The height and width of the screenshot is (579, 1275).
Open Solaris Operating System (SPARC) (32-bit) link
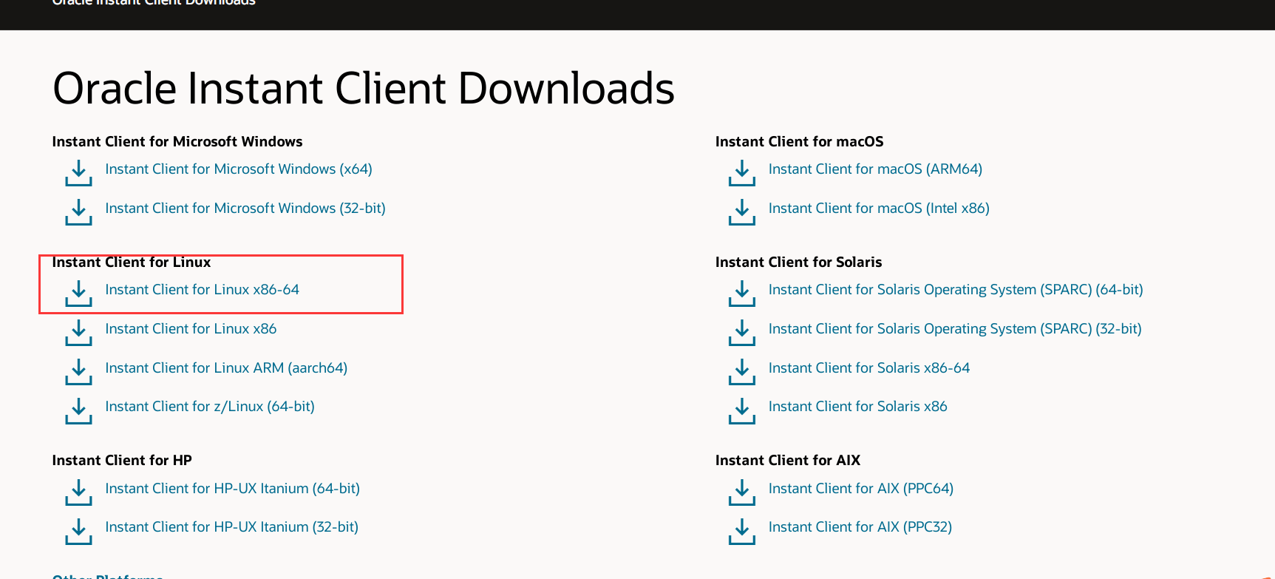(x=955, y=329)
